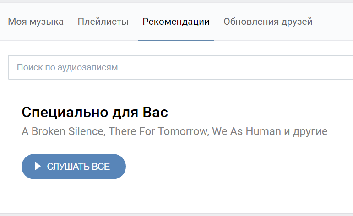Click the word СЛУШАТЬ on the blue button

[x=68, y=167]
